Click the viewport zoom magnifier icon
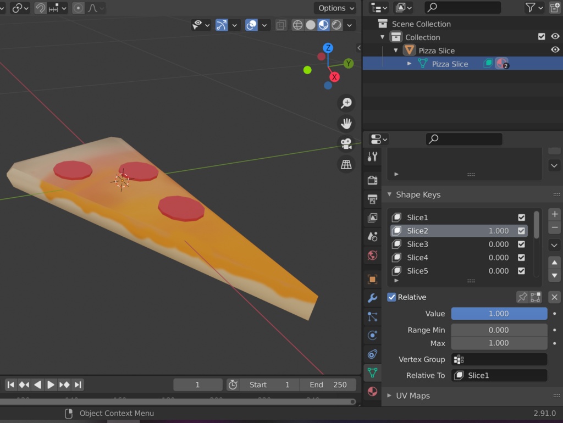 [x=346, y=103]
